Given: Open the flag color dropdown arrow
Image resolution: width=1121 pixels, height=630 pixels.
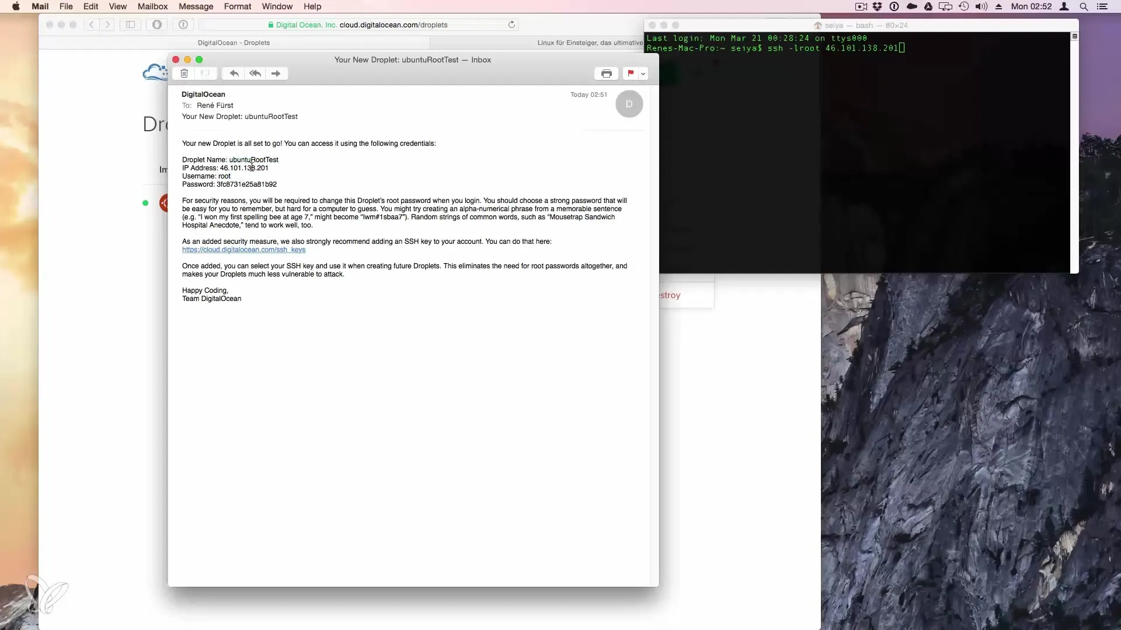Looking at the screenshot, I should click(643, 73).
